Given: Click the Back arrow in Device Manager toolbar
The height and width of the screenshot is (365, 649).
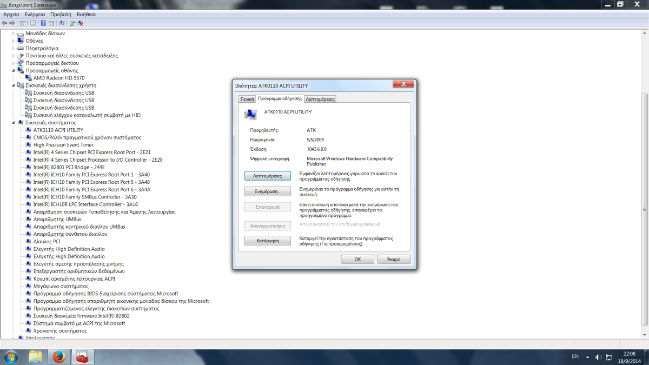Looking at the screenshot, I should 5,23.
